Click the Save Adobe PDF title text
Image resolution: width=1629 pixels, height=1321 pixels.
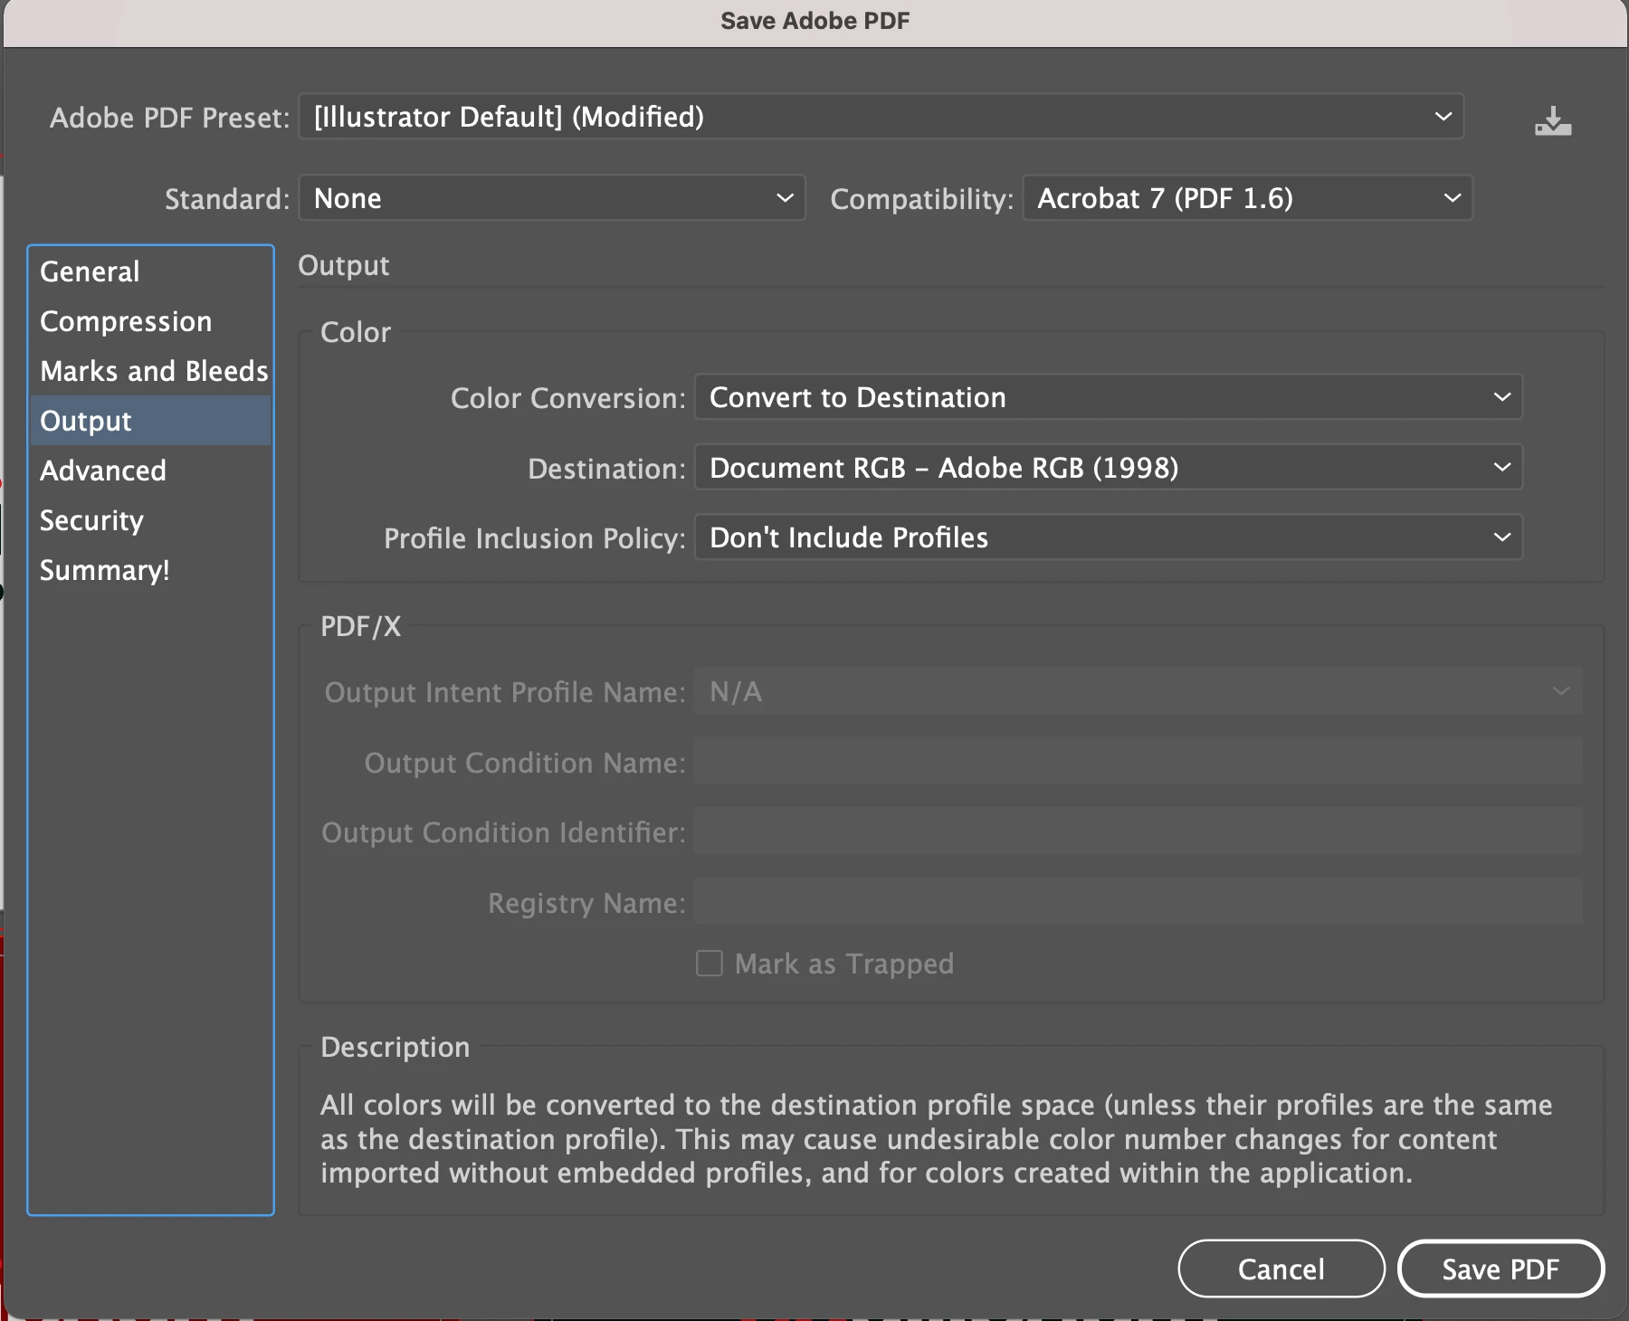[814, 21]
